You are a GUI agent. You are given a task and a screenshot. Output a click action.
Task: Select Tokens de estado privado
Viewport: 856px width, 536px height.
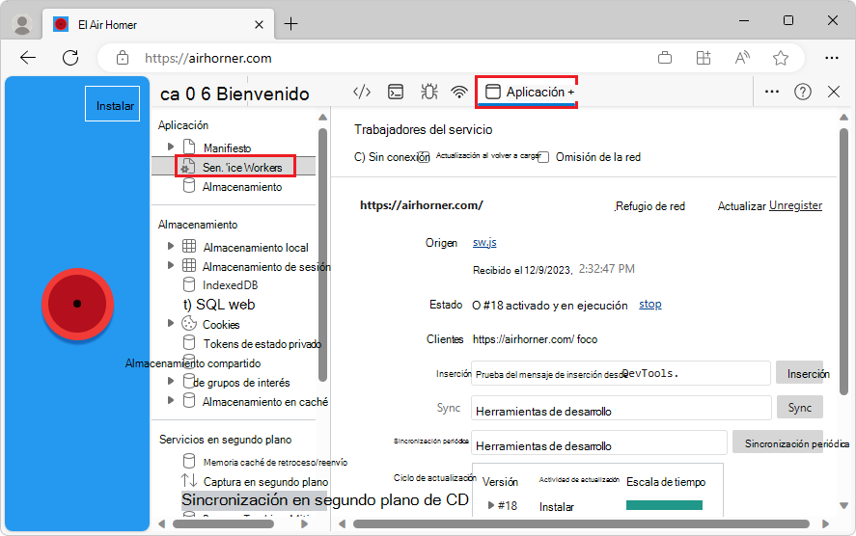tap(262, 344)
